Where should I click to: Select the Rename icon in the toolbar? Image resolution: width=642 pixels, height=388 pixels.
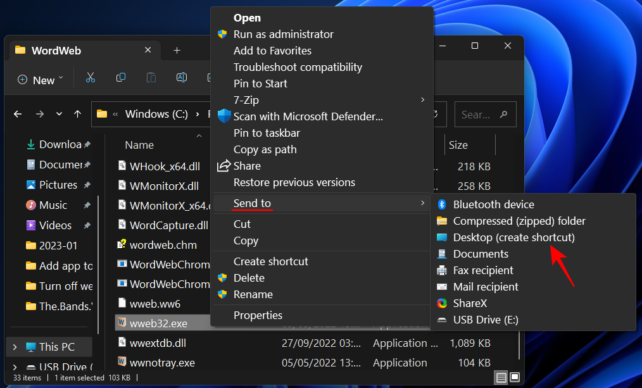(x=182, y=77)
